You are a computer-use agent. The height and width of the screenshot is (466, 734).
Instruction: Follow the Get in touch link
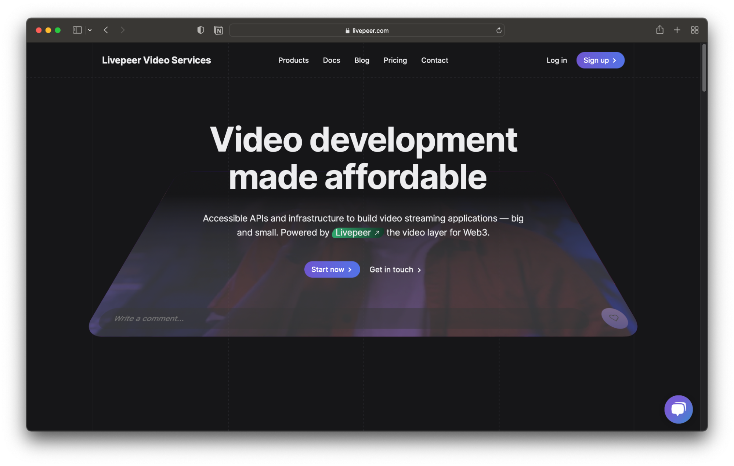pos(395,269)
